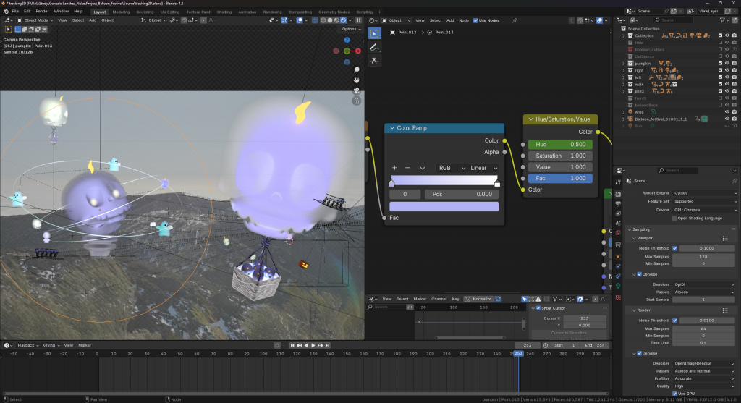Toggle Use GPU checkbox
741x403 pixels.
[x=675, y=393]
